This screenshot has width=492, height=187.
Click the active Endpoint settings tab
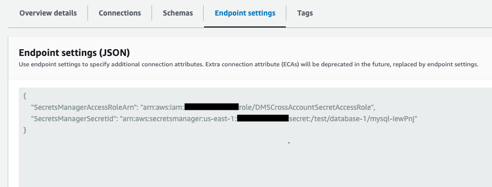point(245,13)
